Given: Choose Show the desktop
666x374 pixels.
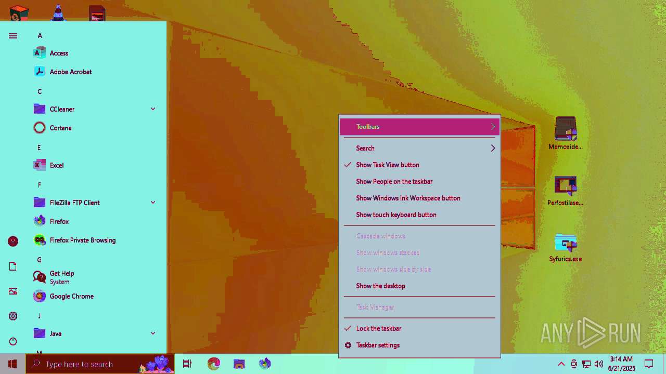Looking at the screenshot, I should coord(419,286).
